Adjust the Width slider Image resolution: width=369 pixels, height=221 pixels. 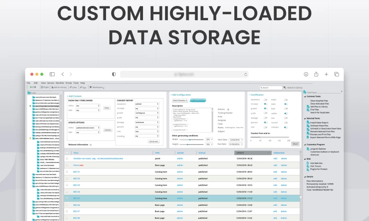(191, 140)
